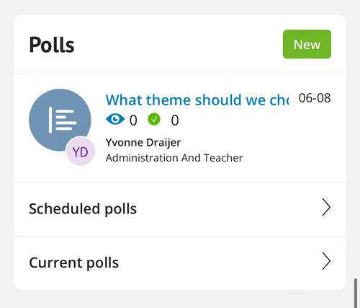Click the 06-08 poll date
This screenshot has height=308, width=360.
point(315,98)
